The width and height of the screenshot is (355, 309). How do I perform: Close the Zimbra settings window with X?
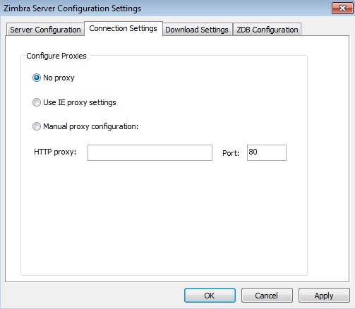[x=342, y=8]
